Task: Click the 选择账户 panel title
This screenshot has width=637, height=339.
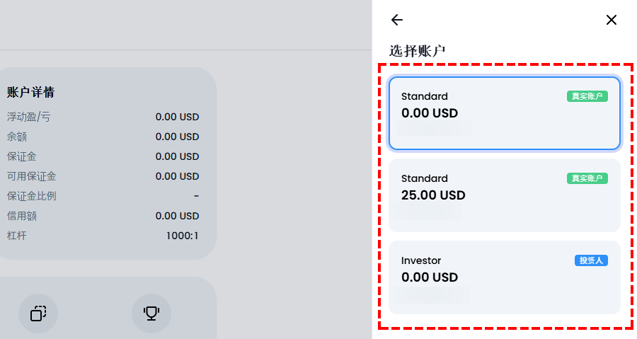Action: pos(417,51)
